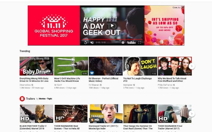Click title Try Not To Laugh Challenge #10
The width and height of the screenshot is (212, 132).
[x=137, y=80]
